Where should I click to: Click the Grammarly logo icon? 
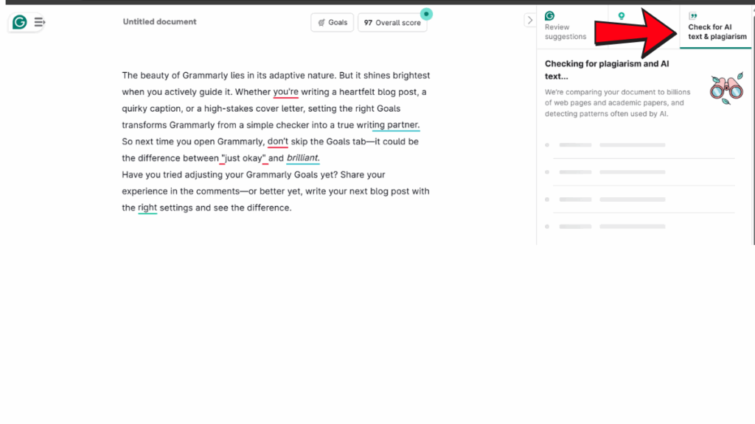(19, 22)
